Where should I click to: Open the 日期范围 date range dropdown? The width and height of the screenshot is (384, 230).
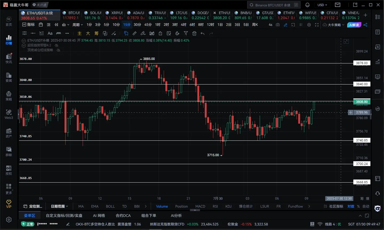click(x=59, y=206)
